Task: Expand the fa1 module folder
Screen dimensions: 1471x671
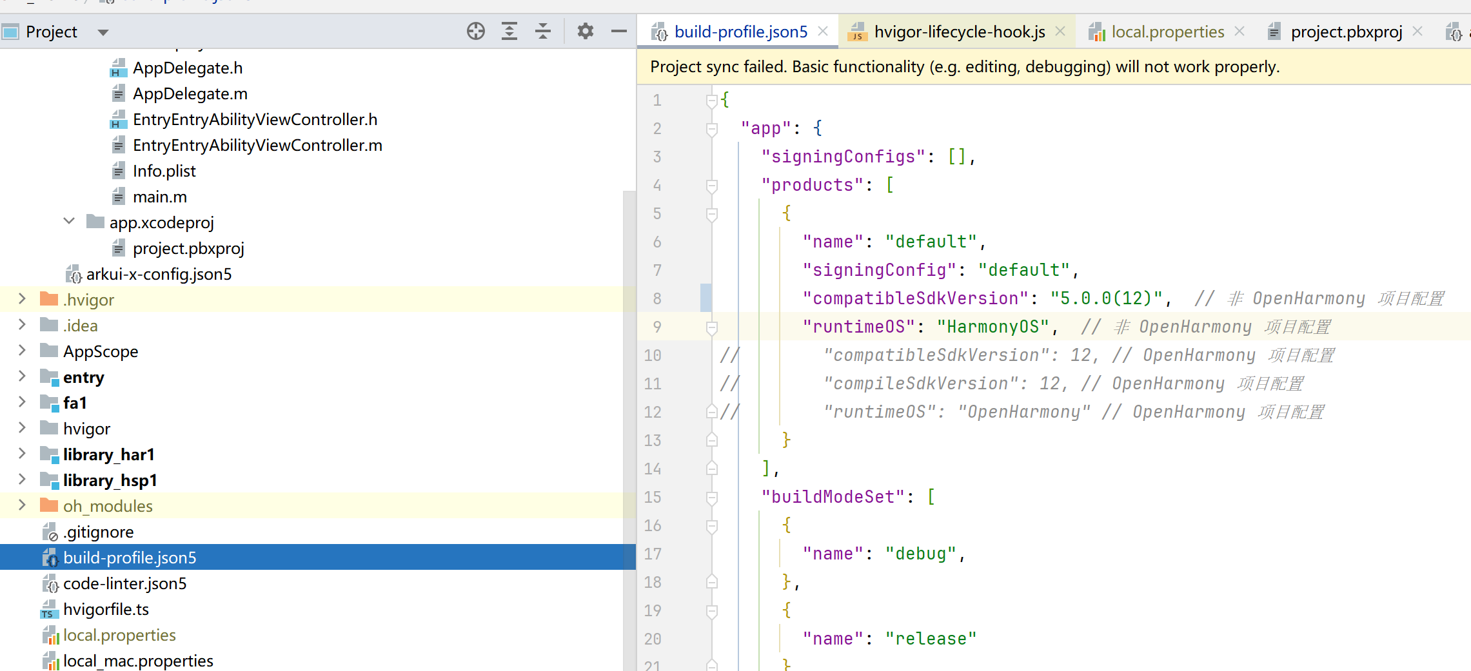Action: point(22,402)
